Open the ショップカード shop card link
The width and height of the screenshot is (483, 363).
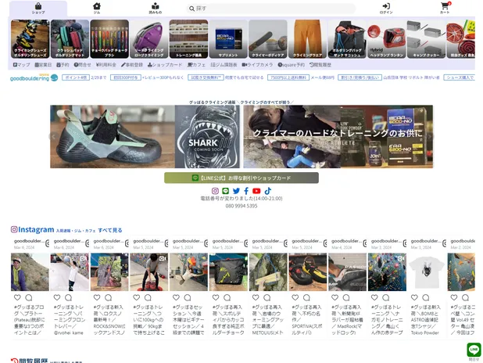(x=165, y=65)
